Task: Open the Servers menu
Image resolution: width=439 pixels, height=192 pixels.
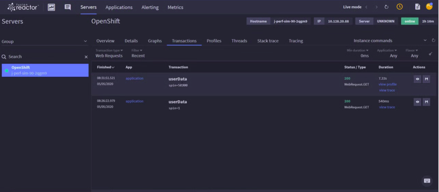Action: coord(88,7)
